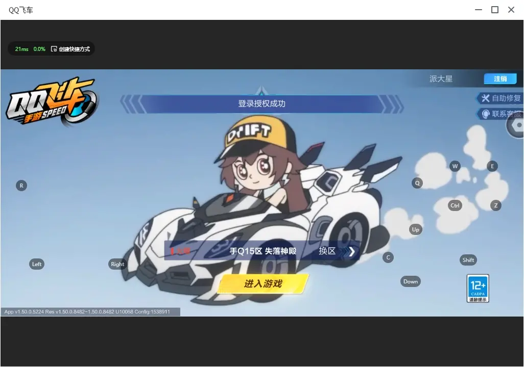
Task: Click the 派大星 account name
Action: tap(441, 78)
